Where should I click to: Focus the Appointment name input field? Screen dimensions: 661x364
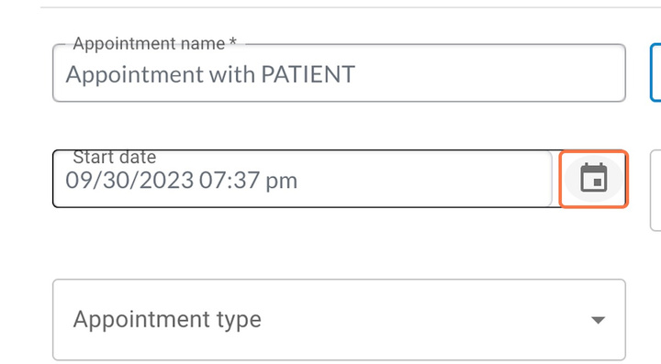(339, 72)
